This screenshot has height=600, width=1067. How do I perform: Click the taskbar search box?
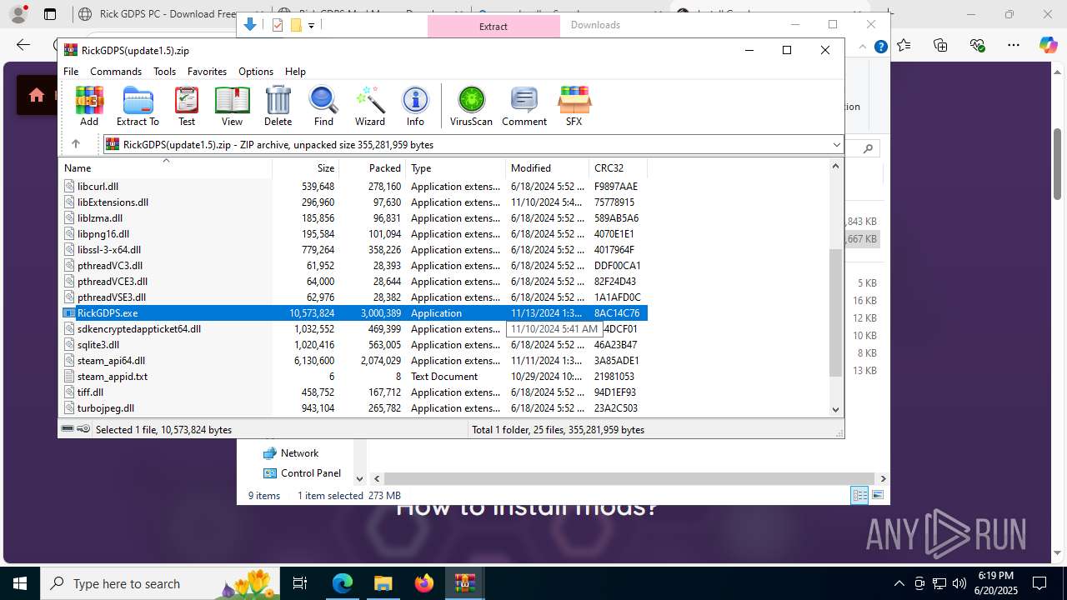pyautogui.click(x=161, y=583)
